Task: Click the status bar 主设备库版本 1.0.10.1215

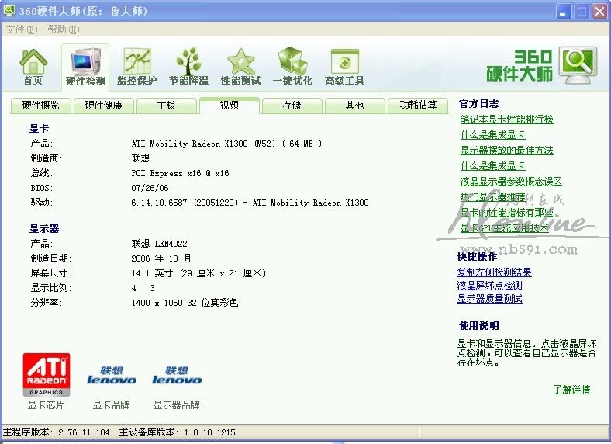Action: 178,432
